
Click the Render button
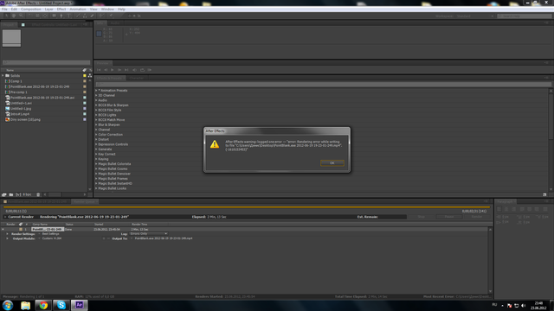click(477, 217)
